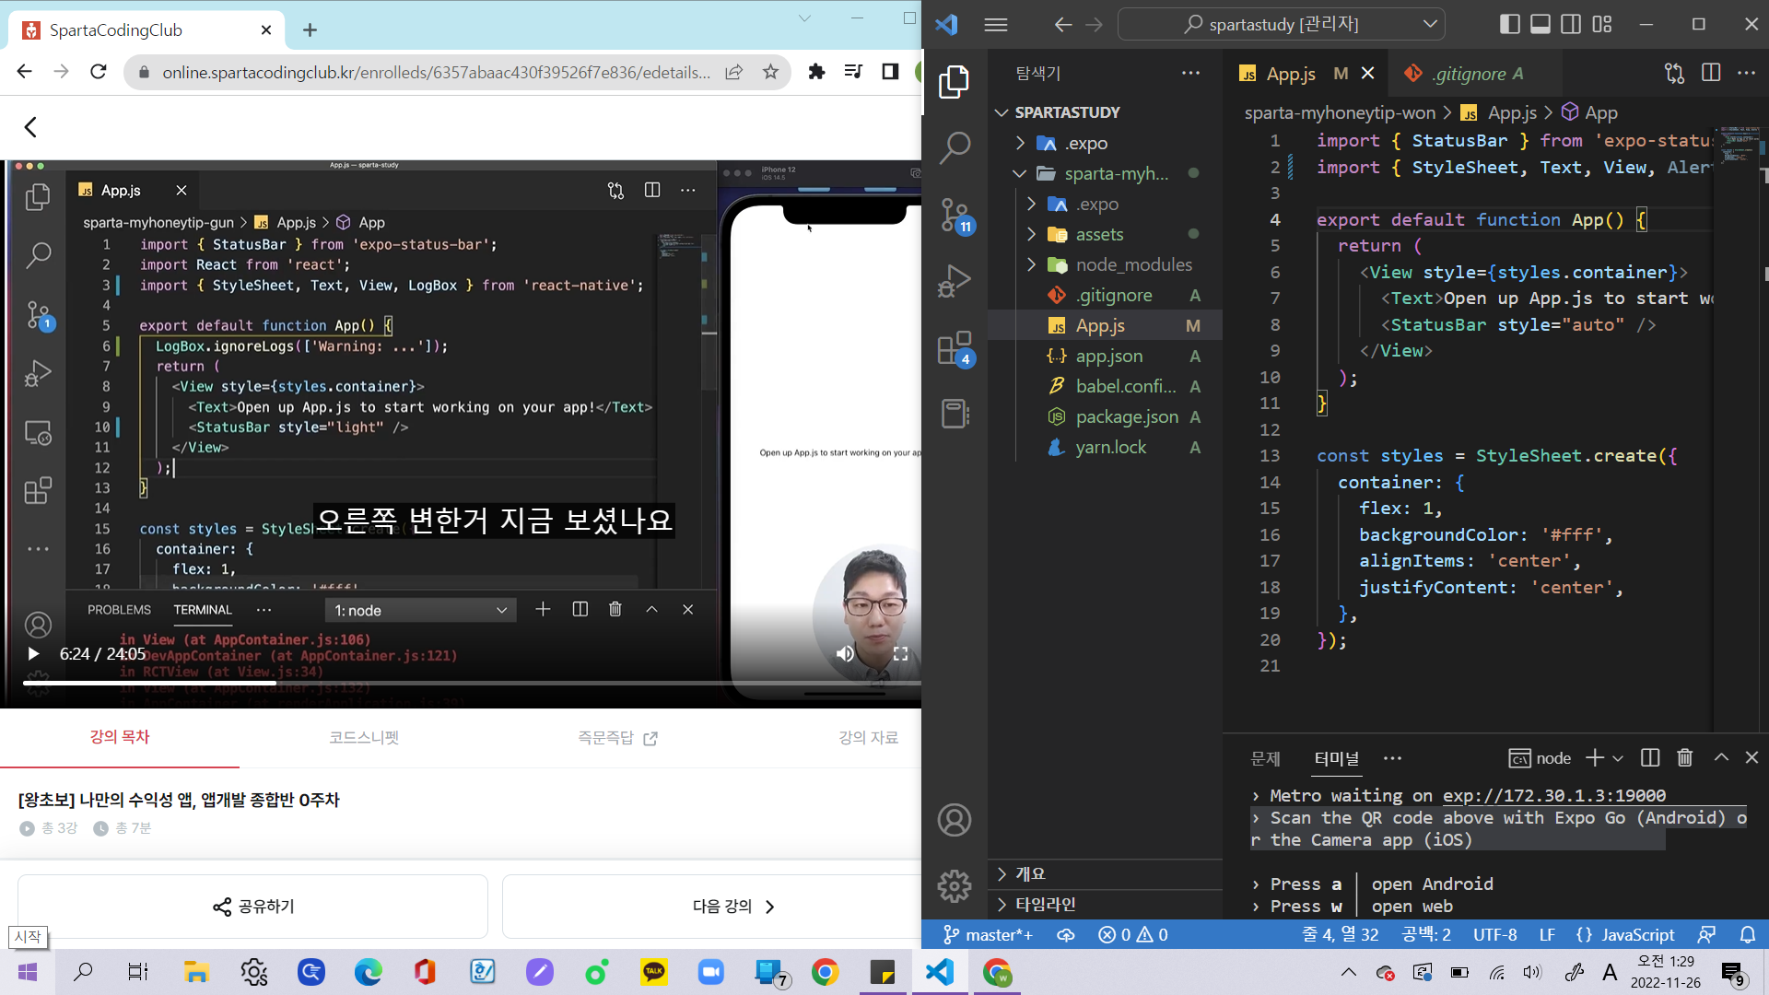Toggle fullscreen on the lecture video
Viewport: 1769px width, 995px height.
tap(900, 654)
